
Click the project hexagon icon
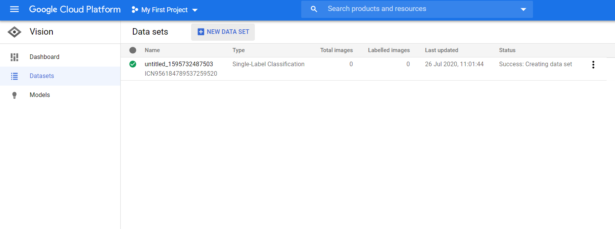134,10
